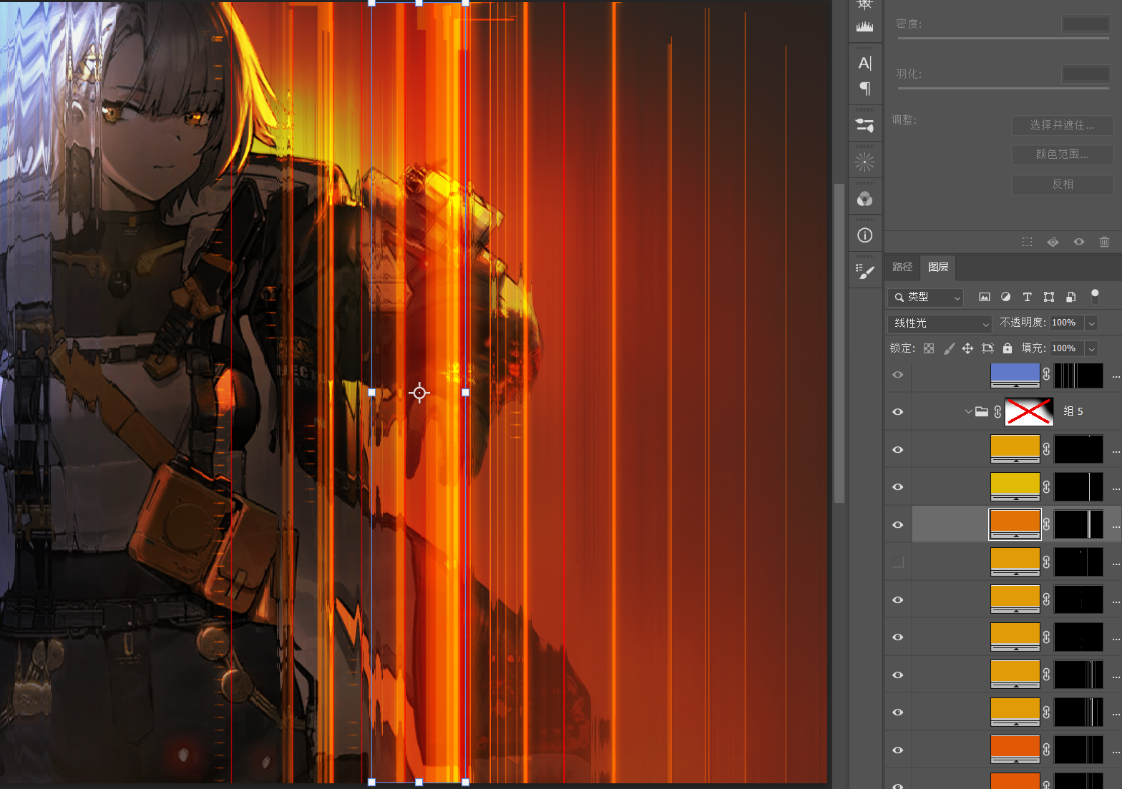Toggle the layer filter on/off switch
The image size is (1122, 789).
[x=1094, y=296]
